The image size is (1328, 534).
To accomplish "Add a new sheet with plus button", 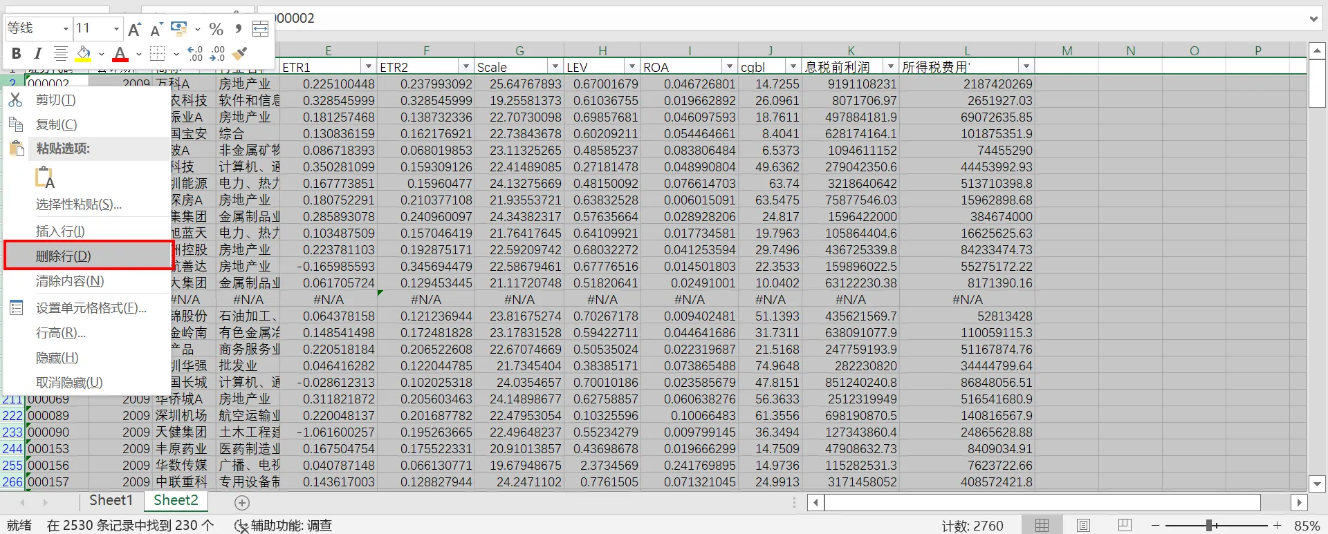I will tap(242, 502).
